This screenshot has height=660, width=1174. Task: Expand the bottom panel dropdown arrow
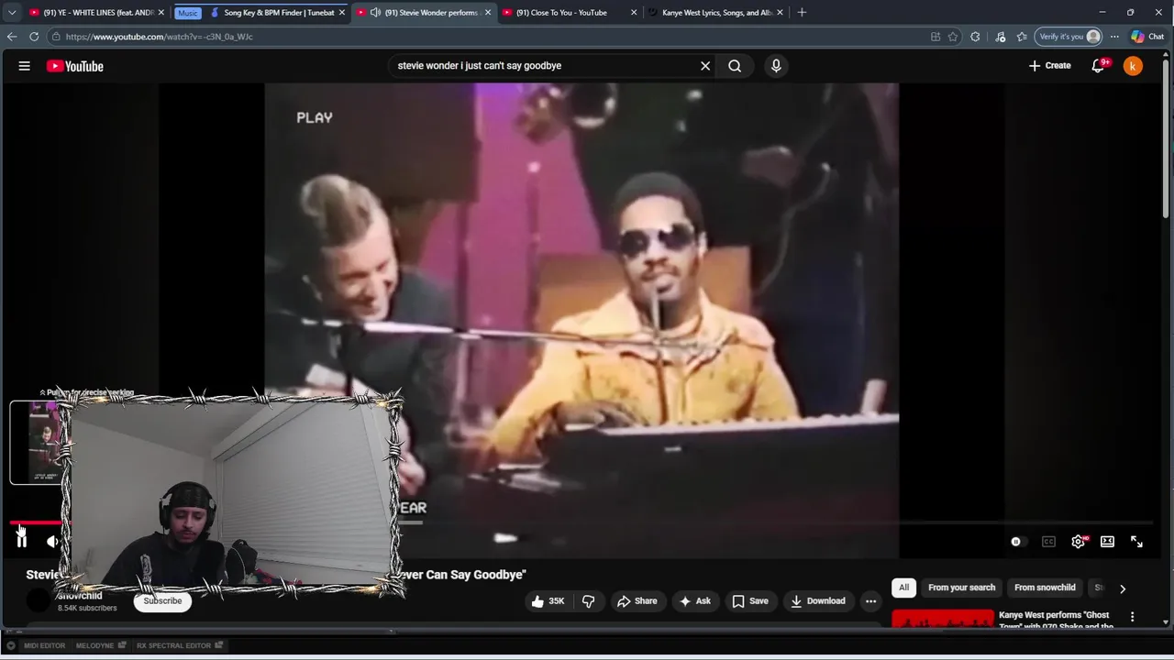10,645
